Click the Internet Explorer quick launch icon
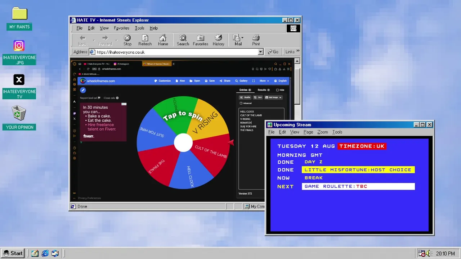461x259 pixels. click(45, 253)
